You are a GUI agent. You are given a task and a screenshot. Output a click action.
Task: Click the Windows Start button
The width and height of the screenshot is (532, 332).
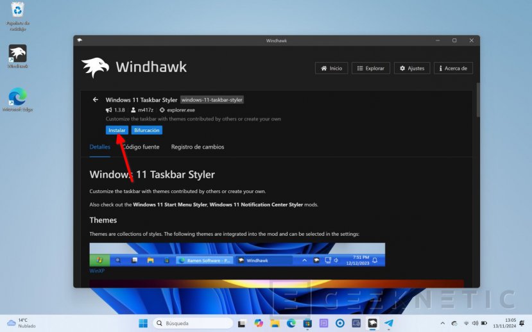click(142, 323)
